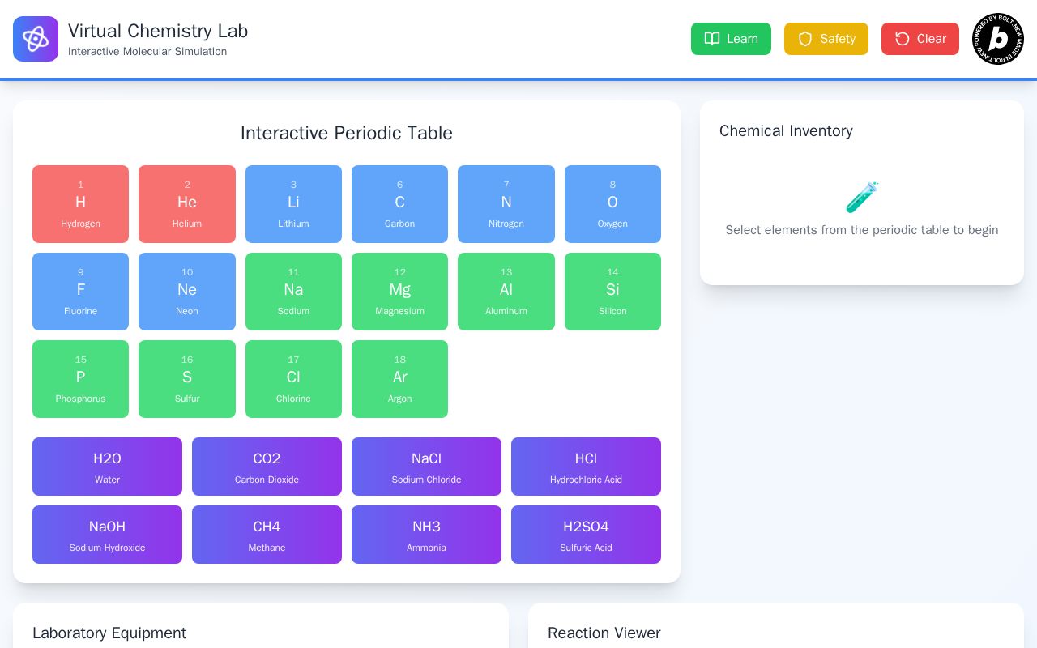Click the Laboratory Equipment heading
The image size is (1037, 648).
pyautogui.click(x=109, y=633)
